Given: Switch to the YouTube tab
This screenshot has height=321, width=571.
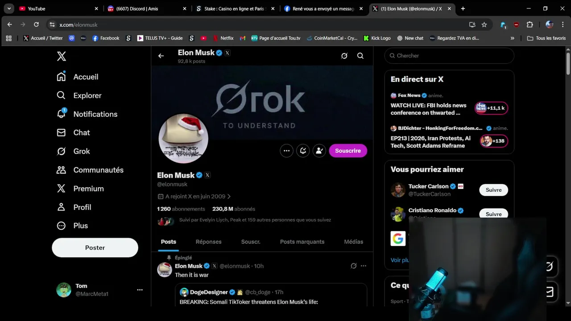Looking at the screenshot, I should pyautogui.click(x=58, y=8).
